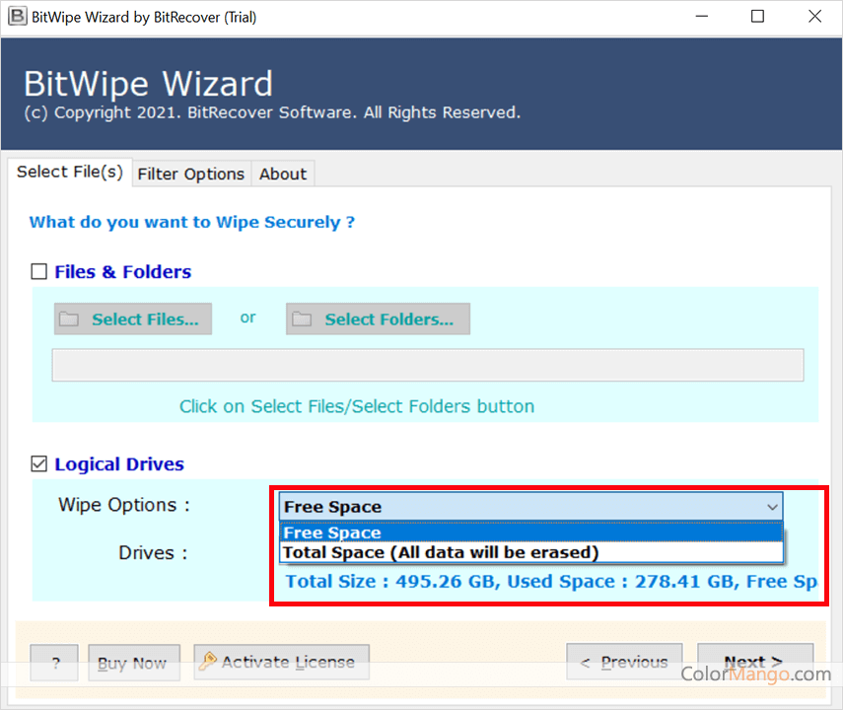
Task: Click the folder icon on Select Folders button
Action: point(302,319)
